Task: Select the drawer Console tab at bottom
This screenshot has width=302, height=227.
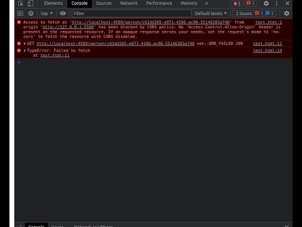Action: (x=36, y=225)
